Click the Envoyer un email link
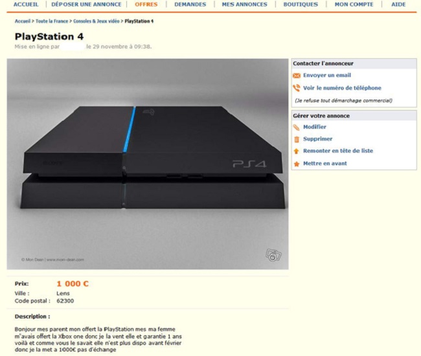The width and height of the screenshot is (421, 356). click(326, 75)
